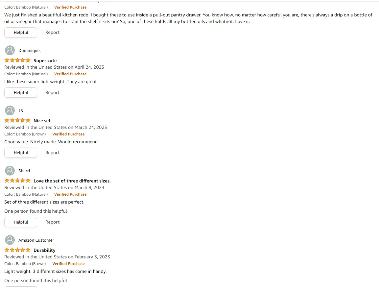Click Sherri's profile avatar icon
Viewport: 379px width, 288px height.
coord(10,171)
